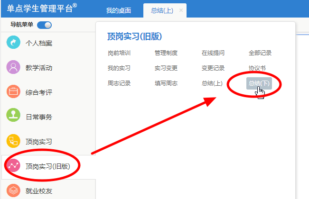Open the 填写周志 link
The height and width of the screenshot is (199, 309).
point(166,83)
